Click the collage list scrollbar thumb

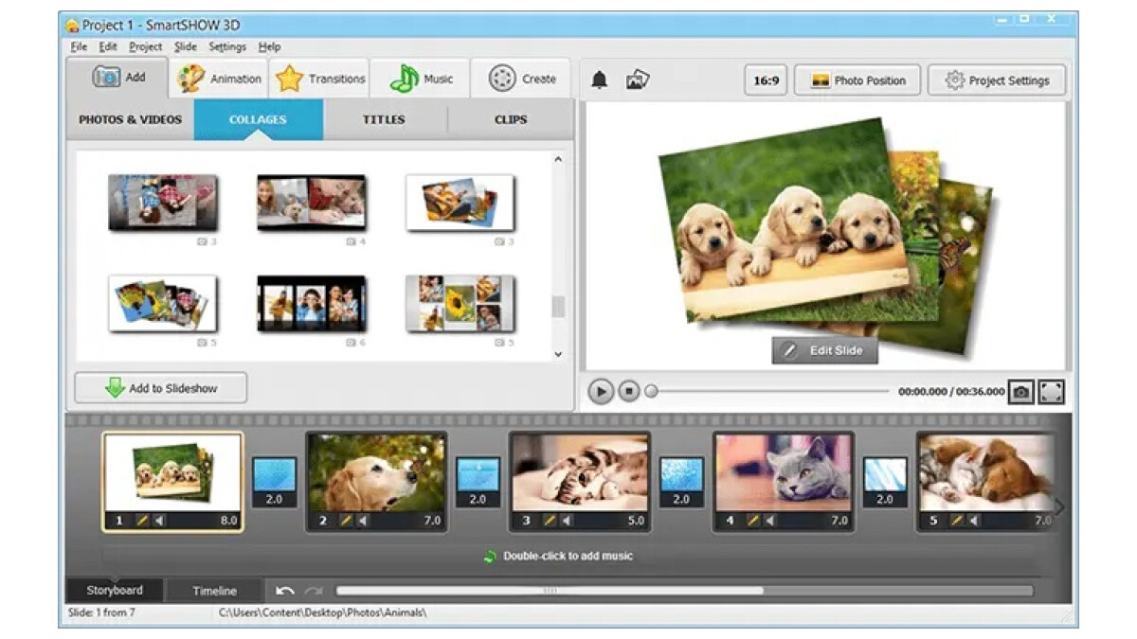point(558,307)
